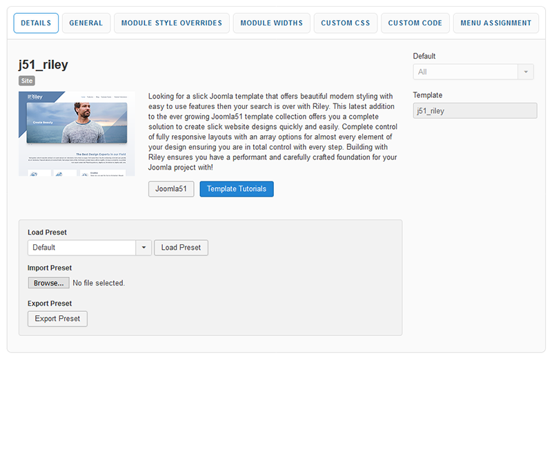Open the Custom CSS tab
The width and height of the screenshot is (552, 465).
346,23
